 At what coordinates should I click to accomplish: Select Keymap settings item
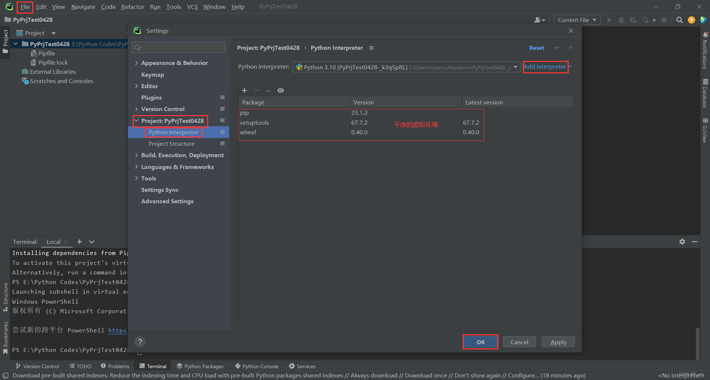pyautogui.click(x=153, y=75)
